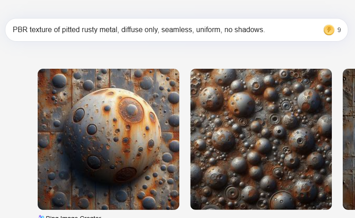This screenshot has width=355, height=218.
Task: Click the Bing Image Creator label
Action: click(74, 217)
